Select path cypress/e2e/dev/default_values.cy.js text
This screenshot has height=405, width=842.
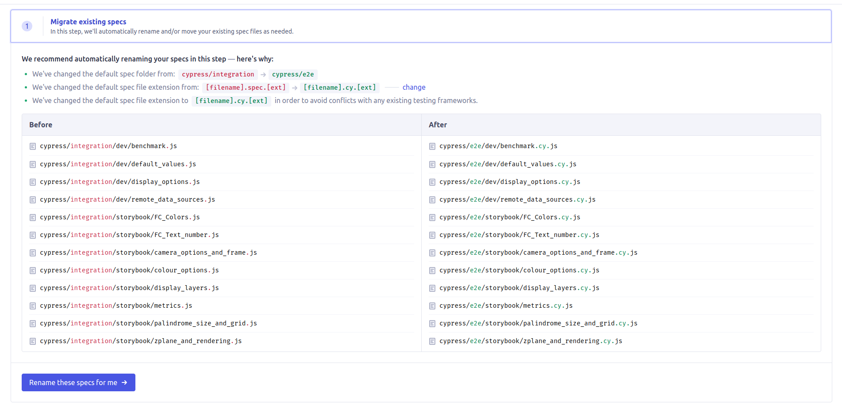(x=508, y=164)
